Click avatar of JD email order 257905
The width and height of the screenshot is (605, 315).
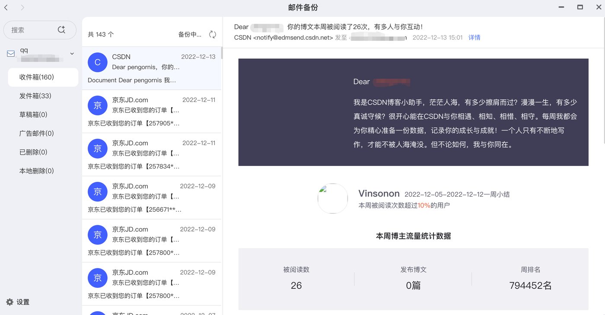pyautogui.click(x=97, y=105)
